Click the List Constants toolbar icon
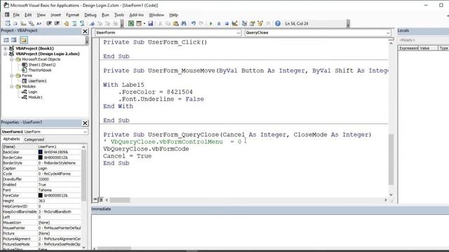This screenshot has height=252, width=449. pos(15,23)
